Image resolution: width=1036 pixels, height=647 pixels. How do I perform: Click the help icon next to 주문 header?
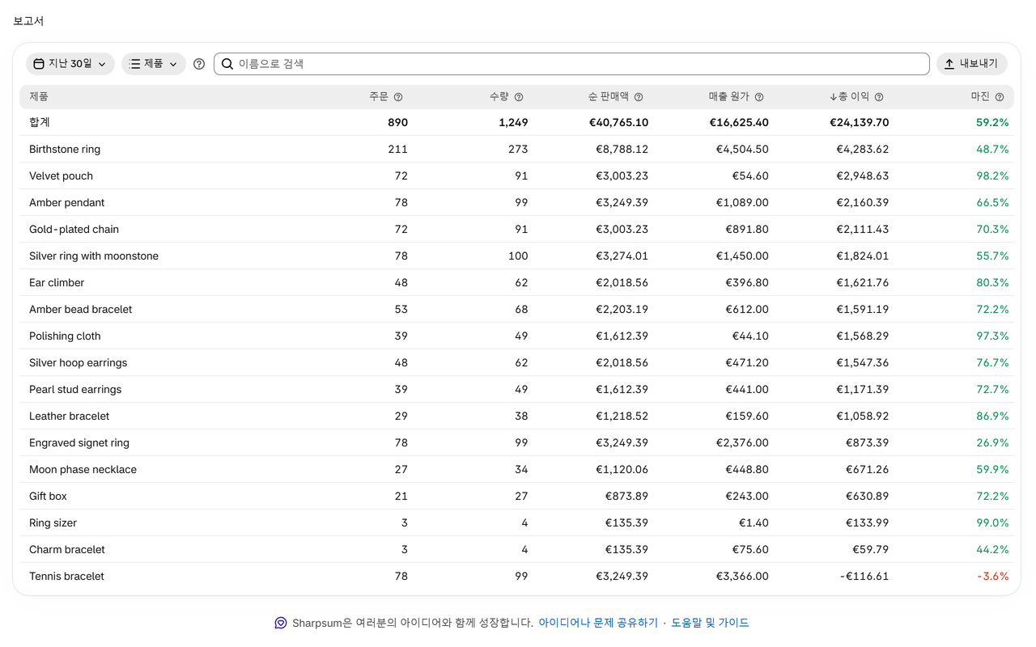click(398, 97)
